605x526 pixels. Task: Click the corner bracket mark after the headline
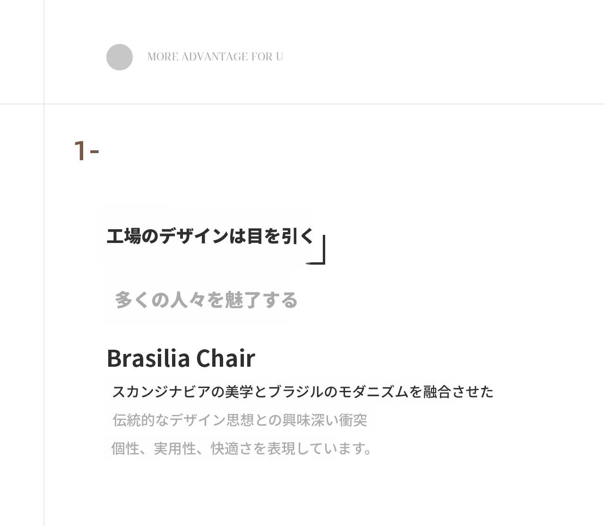coord(316,250)
